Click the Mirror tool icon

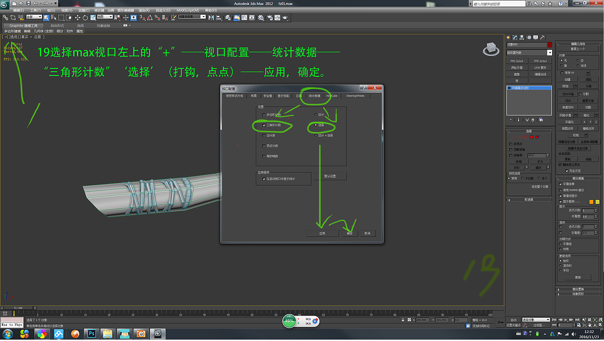point(211,17)
